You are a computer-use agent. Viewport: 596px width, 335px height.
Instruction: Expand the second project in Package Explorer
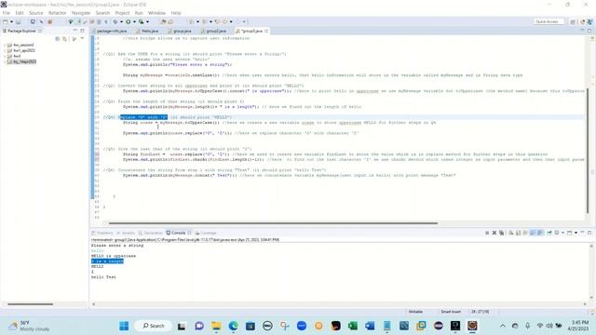pyautogui.click(x=5, y=50)
